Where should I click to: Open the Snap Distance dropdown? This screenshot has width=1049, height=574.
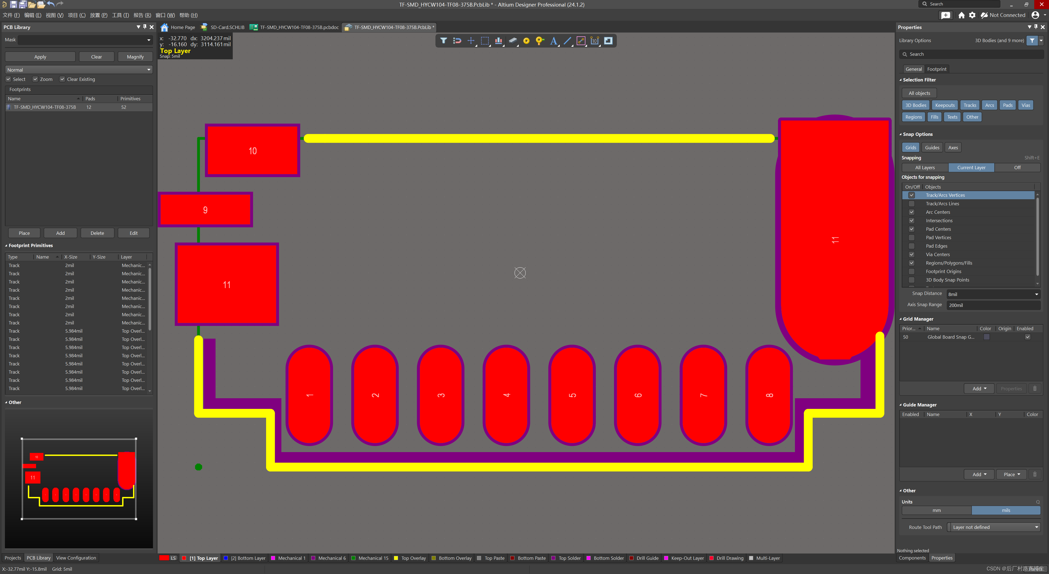pos(1036,294)
